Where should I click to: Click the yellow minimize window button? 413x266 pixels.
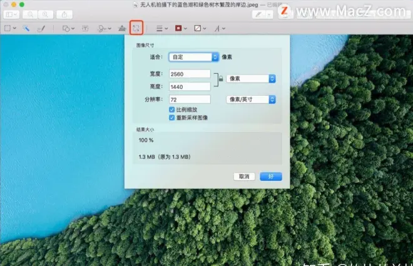[14, 4]
